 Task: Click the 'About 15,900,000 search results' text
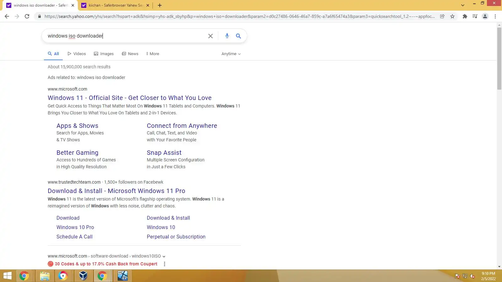pos(79,67)
